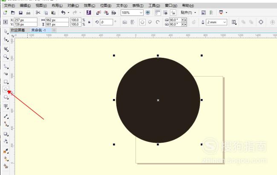Open the wrap text flyout
Screen dimensions: 277x175
pyautogui.click(x=234, y=22)
